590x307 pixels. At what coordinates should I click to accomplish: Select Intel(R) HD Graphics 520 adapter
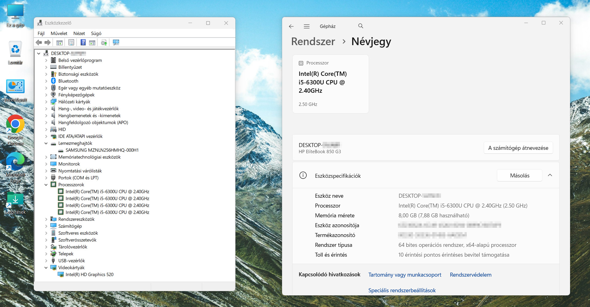89,274
